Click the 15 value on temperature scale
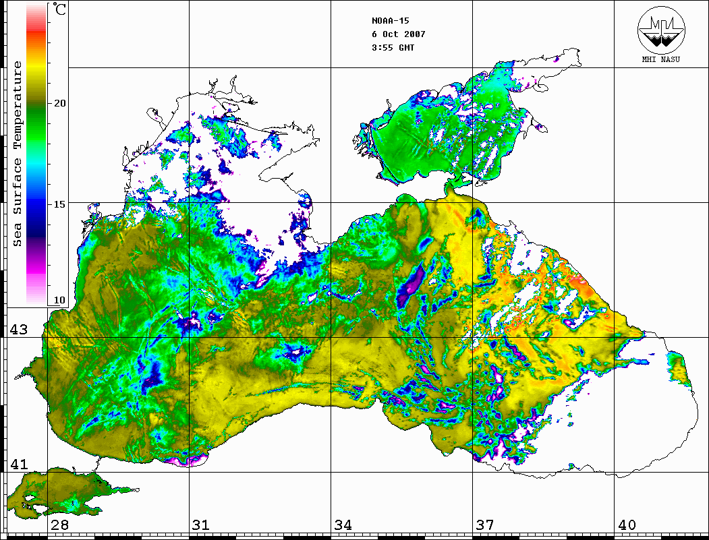 point(59,204)
